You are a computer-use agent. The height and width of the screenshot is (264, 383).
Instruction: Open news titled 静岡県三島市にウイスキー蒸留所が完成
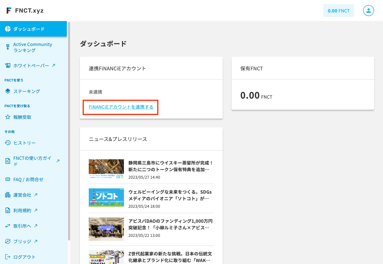171,166
